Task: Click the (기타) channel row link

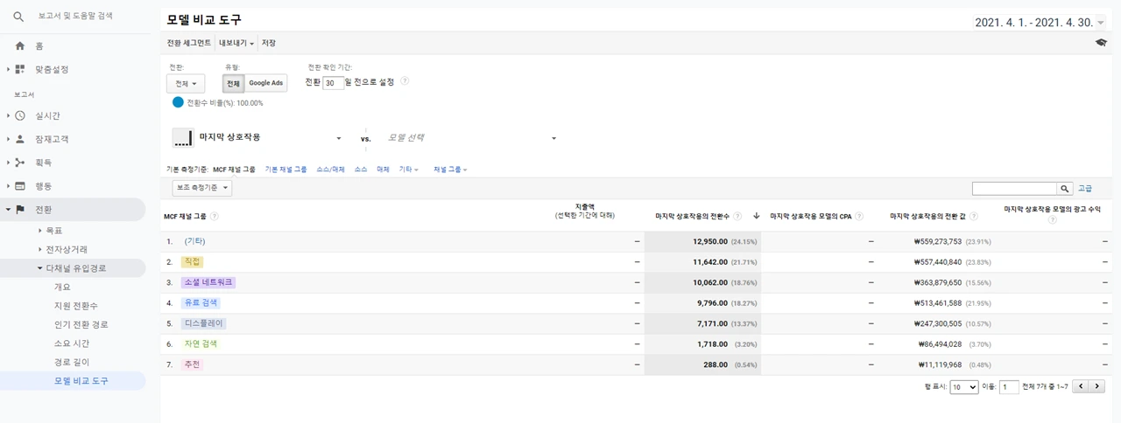Action: (194, 241)
